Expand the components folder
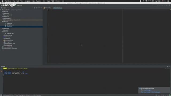This screenshot has height=96, width=171. (x=2, y=15)
